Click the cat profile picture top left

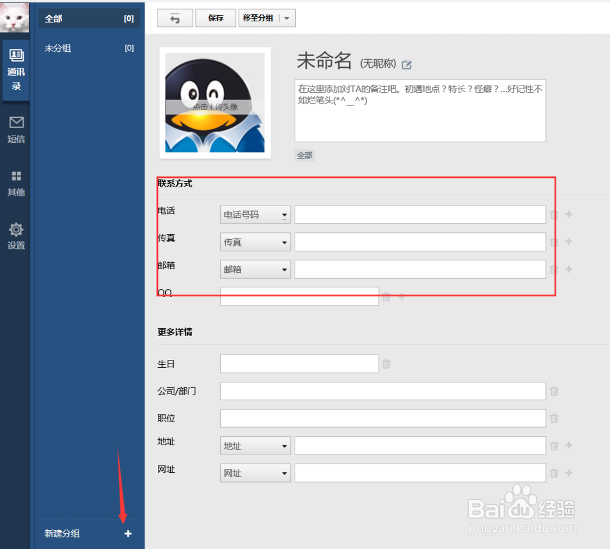pyautogui.click(x=15, y=15)
